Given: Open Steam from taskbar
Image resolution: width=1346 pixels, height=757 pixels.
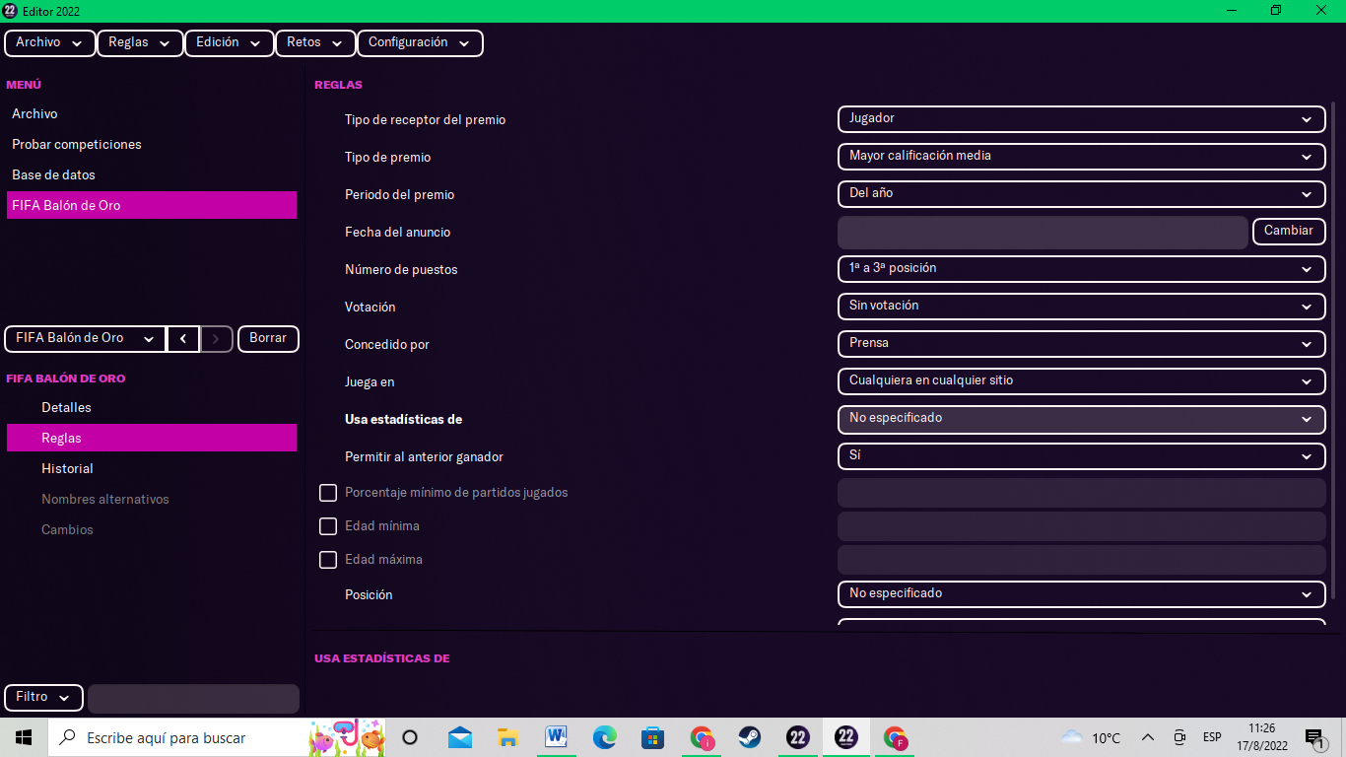Looking at the screenshot, I should [749, 737].
